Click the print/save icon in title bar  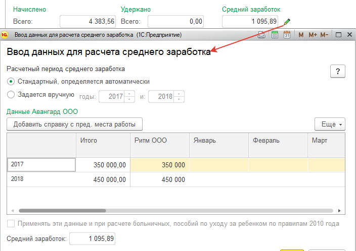261,35
